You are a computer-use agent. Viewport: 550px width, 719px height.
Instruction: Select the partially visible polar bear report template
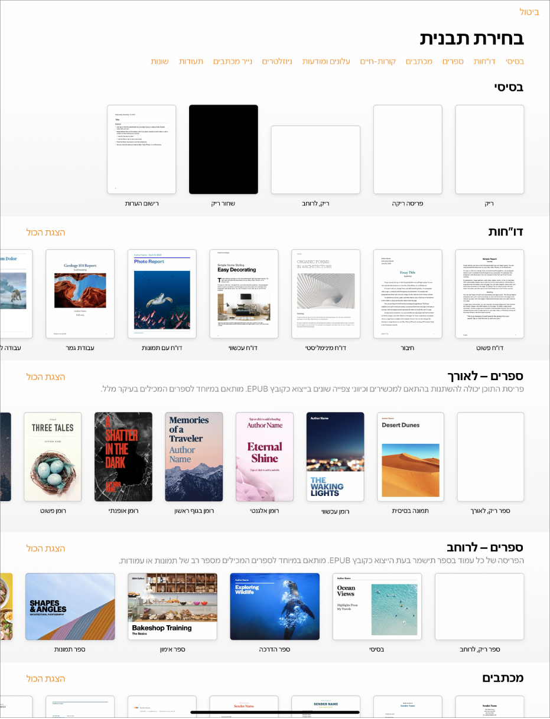[x=16, y=294]
